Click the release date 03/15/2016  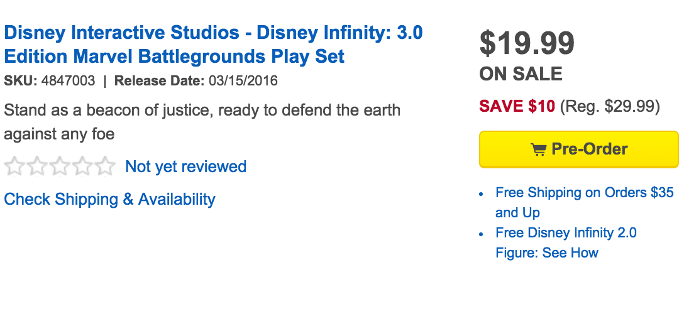coord(243,81)
